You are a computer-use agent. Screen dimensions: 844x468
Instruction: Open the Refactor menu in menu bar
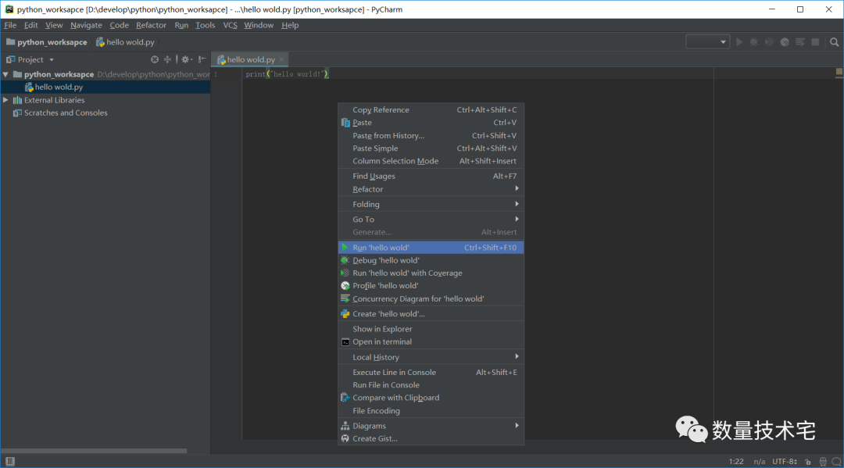151,25
